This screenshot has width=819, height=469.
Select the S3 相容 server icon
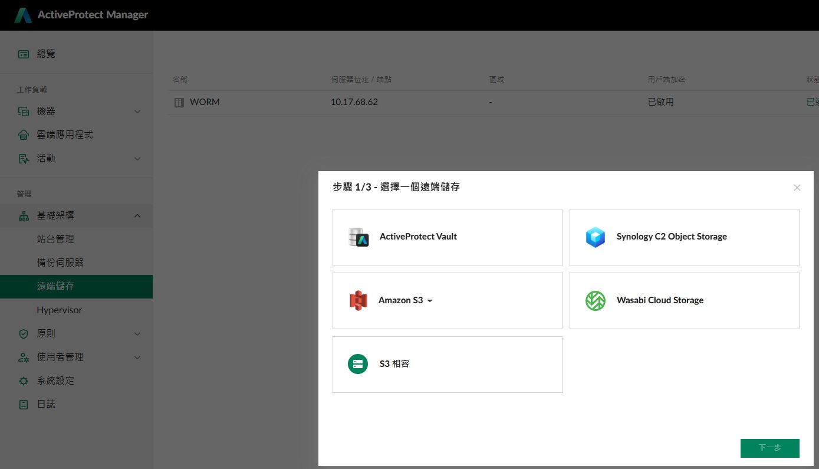358,364
